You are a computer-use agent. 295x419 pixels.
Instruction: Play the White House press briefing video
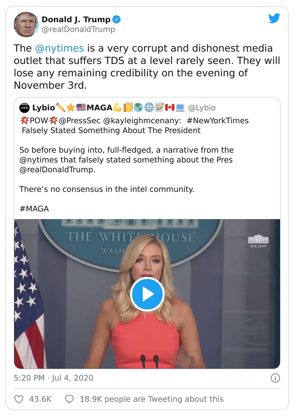tap(147, 293)
